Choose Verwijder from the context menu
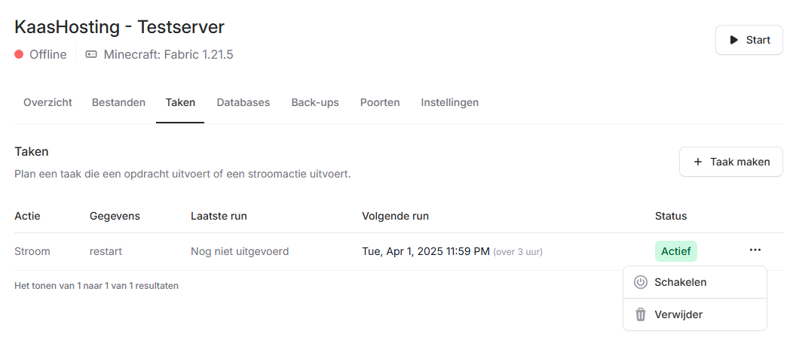Screen dimensions: 796x349 coord(678,314)
